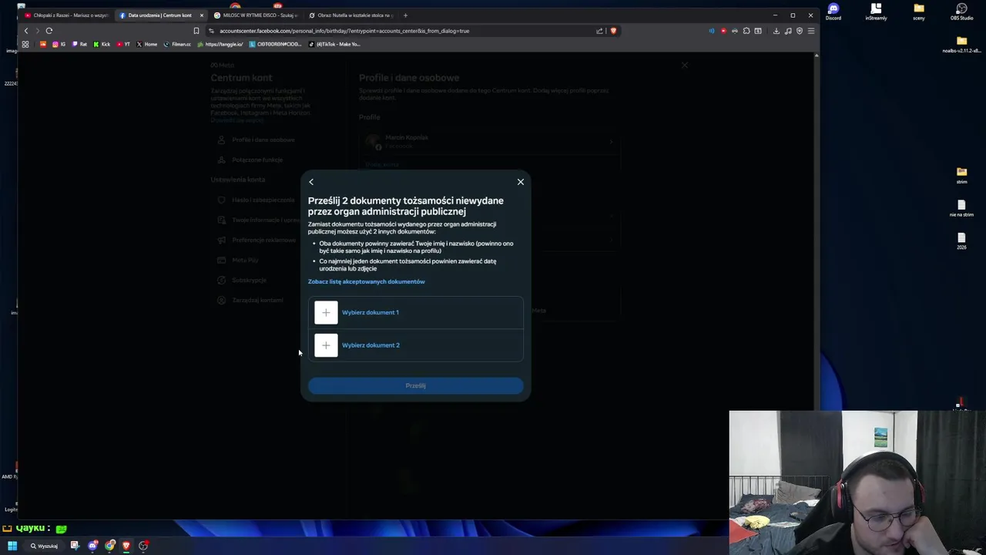Click the Wyszukaj taskbar search box
The image size is (986, 555).
pyautogui.click(x=45, y=546)
